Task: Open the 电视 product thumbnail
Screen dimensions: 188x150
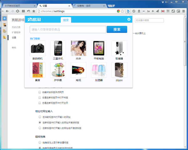Action: point(78,70)
